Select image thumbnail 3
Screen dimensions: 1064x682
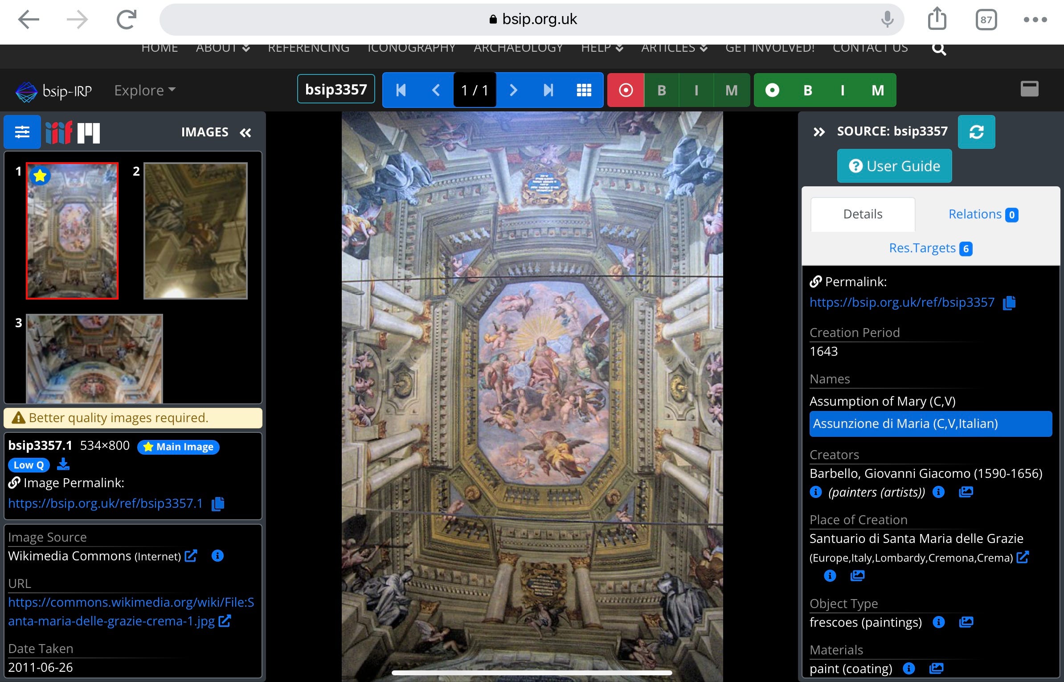[94, 359]
